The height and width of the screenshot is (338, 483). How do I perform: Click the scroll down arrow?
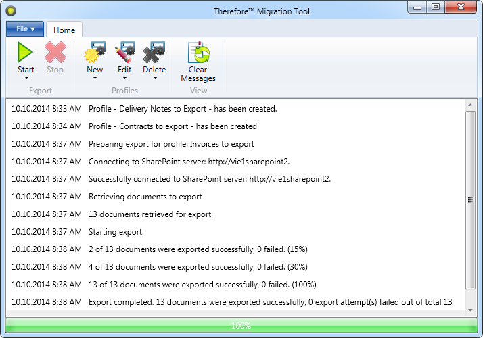(470, 310)
